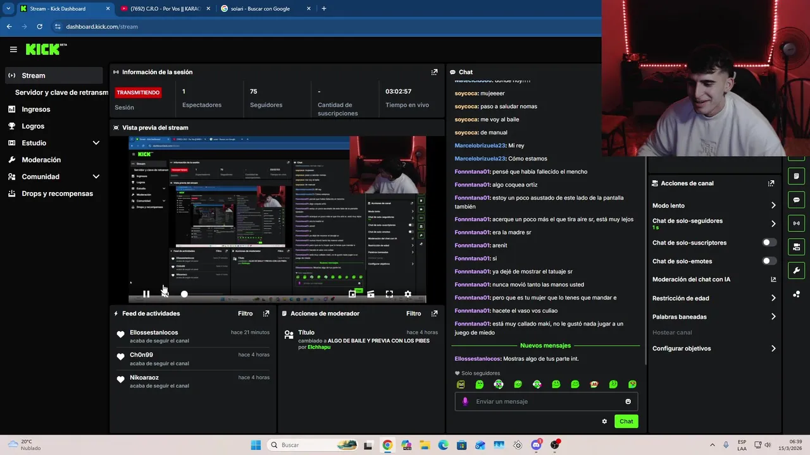The width and height of the screenshot is (810, 455).
Task: Open stream preview settings gear
Action: pyautogui.click(x=408, y=294)
